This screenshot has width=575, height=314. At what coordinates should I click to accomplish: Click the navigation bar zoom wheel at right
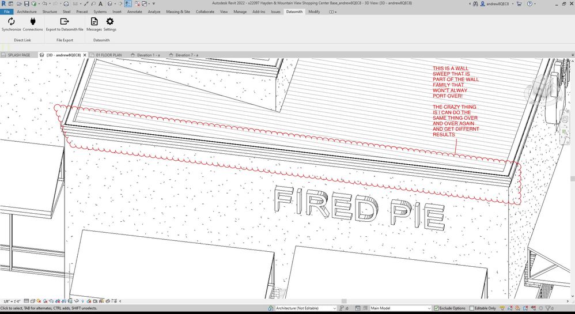click(x=565, y=119)
